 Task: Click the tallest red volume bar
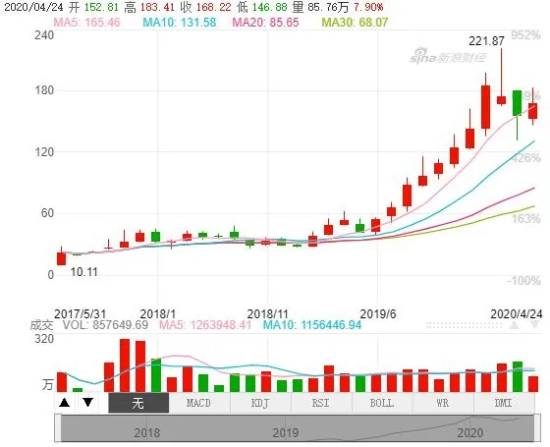(125, 365)
